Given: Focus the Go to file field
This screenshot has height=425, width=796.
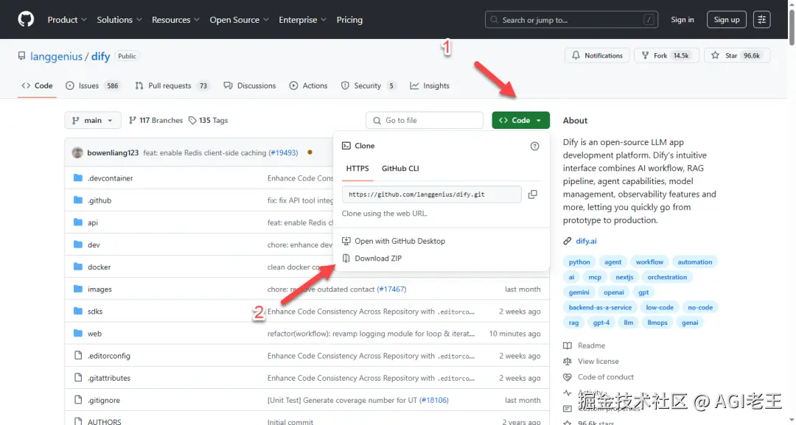Looking at the screenshot, I should (x=425, y=121).
